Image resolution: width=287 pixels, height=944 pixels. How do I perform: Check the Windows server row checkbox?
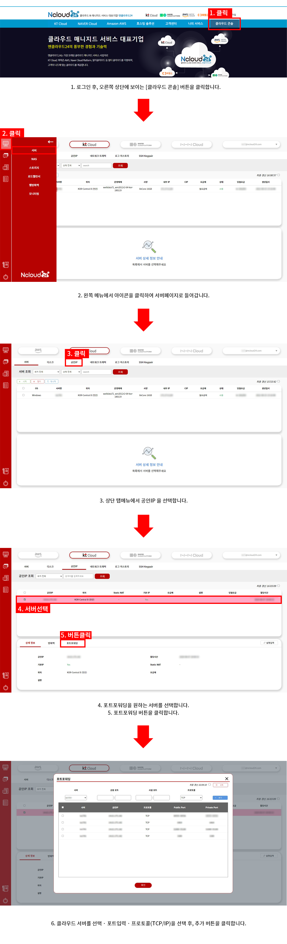coord(24,395)
